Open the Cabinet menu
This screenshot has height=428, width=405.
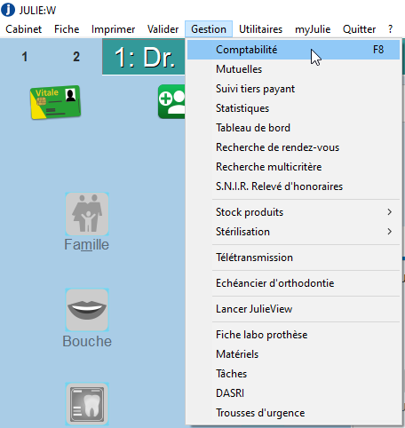tap(24, 29)
